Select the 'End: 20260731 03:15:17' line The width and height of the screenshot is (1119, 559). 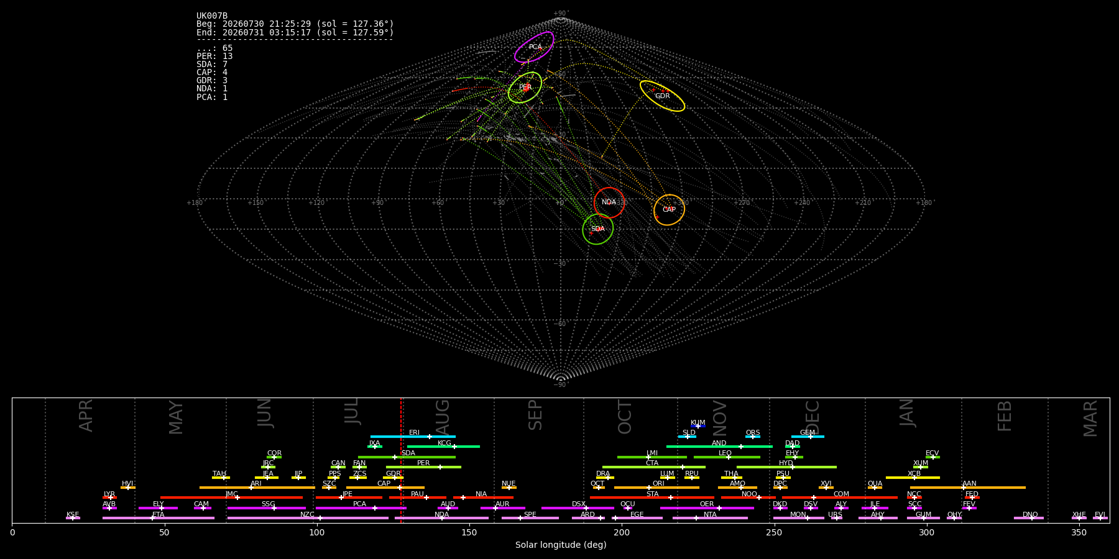pos(295,32)
